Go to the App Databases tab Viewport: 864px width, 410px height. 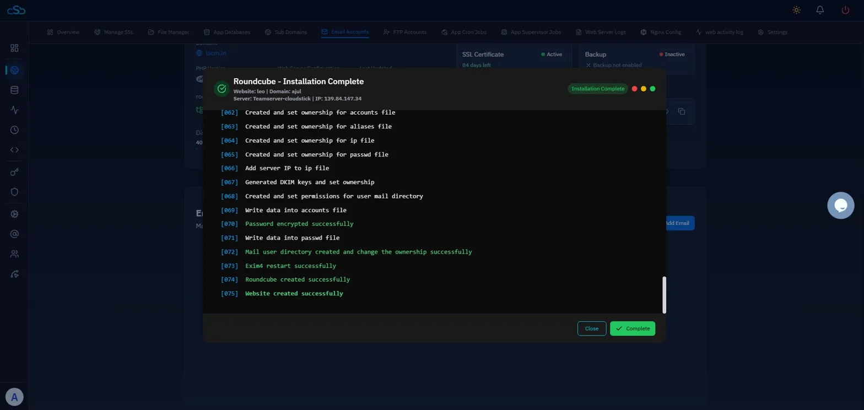[227, 32]
